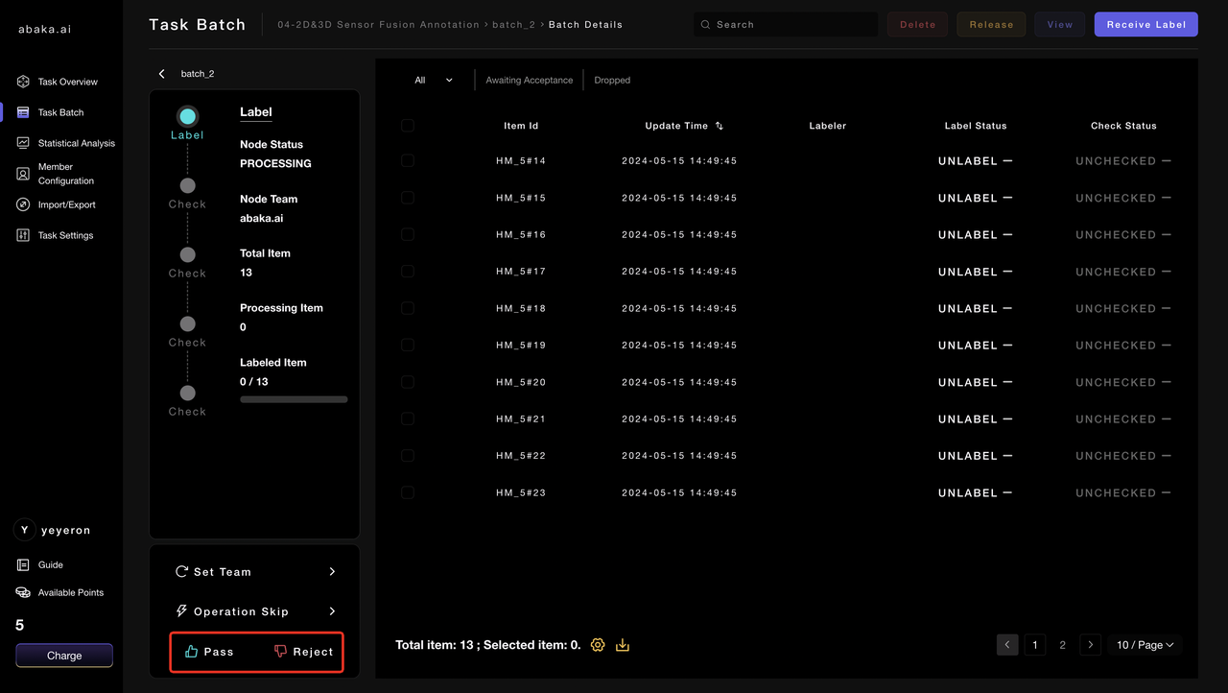This screenshot has height=693, width=1228.
Task: Switch to the Dropped tab
Action: [612, 81]
